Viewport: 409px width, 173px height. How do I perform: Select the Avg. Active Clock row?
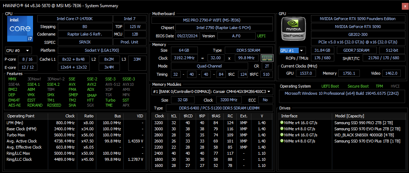pos(75,141)
